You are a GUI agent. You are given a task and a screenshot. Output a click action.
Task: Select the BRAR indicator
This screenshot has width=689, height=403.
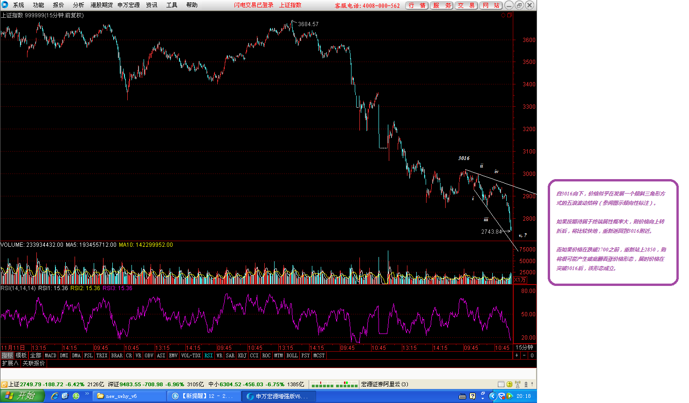pos(117,355)
